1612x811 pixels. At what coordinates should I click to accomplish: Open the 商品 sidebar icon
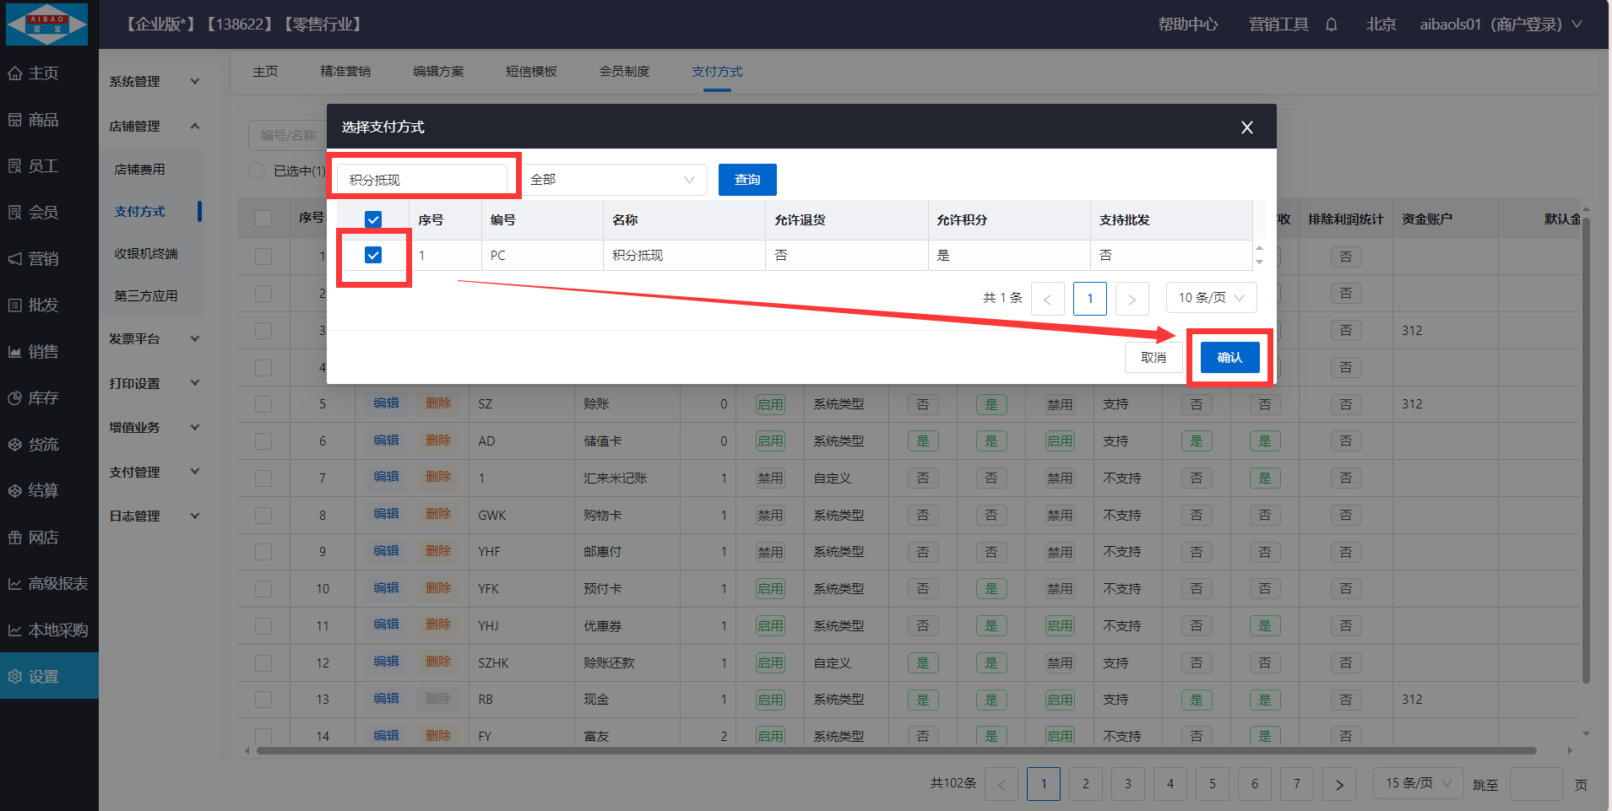(x=15, y=120)
